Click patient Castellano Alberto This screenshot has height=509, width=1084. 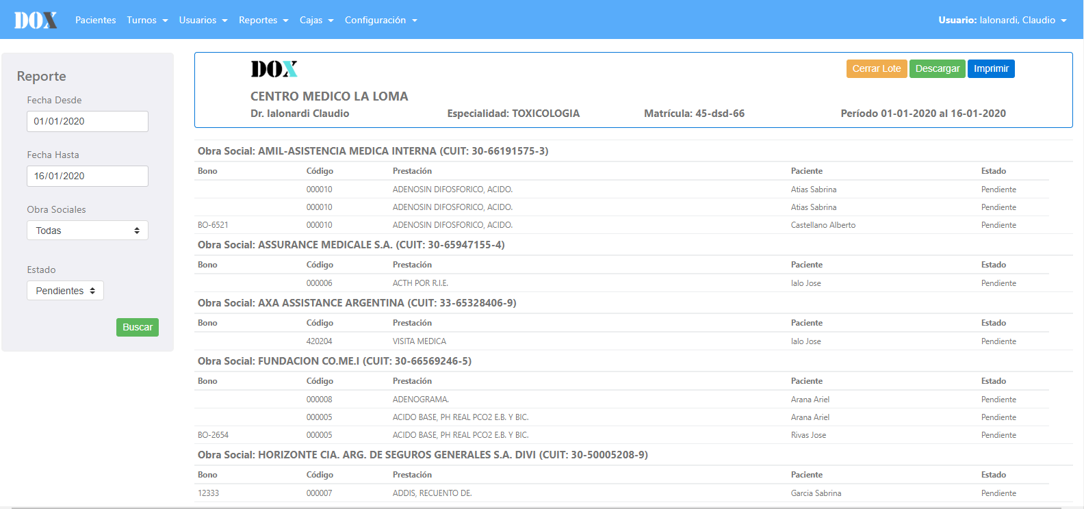pyautogui.click(x=823, y=225)
